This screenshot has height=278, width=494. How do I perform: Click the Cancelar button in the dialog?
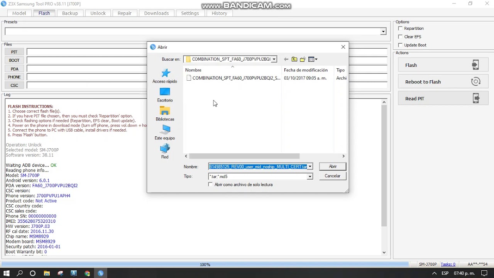pyautogui.click(x=333, y=176)
